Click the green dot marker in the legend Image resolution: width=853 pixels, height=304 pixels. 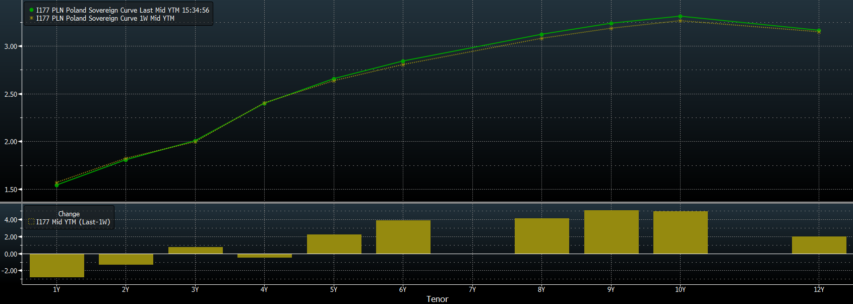tap(31, 10)
